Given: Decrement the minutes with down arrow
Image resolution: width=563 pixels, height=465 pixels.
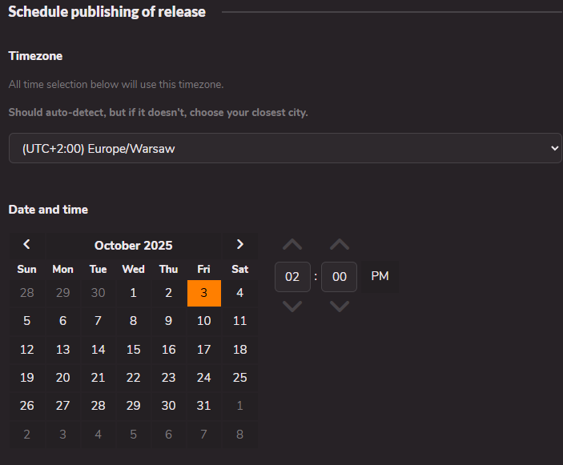Looking at the screenshot, I should [340, 307].
